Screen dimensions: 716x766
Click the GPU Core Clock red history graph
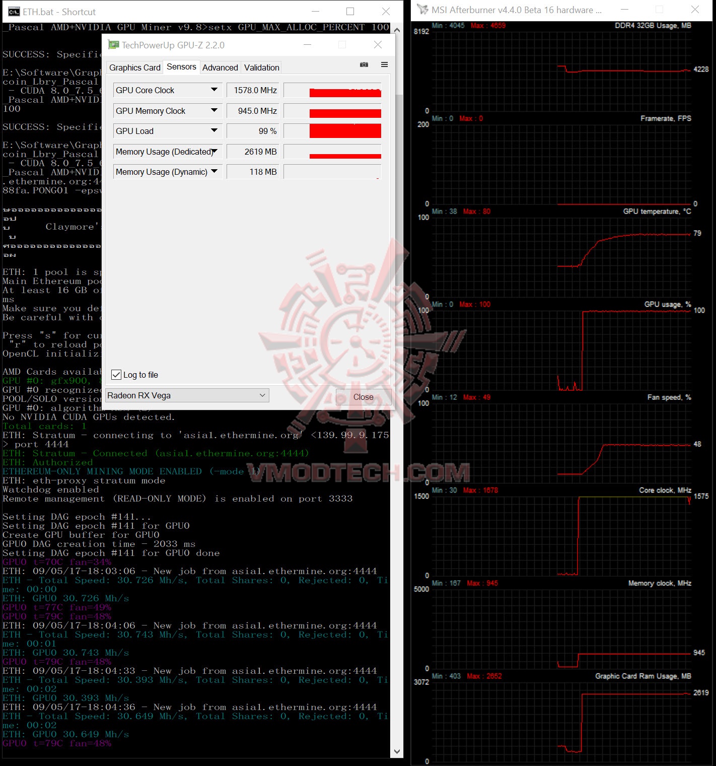(x=332, y=90)
